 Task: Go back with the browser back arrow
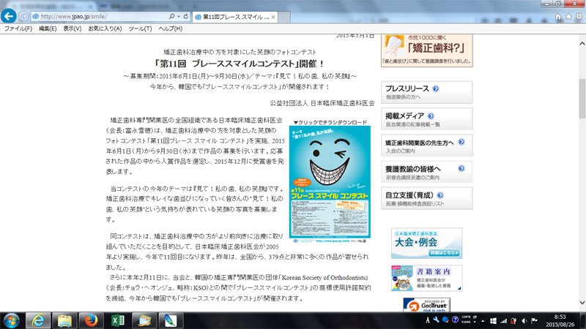9,16
